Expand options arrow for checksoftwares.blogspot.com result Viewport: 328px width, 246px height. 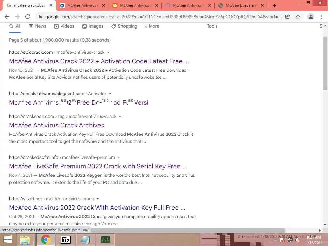pos(110,94)
